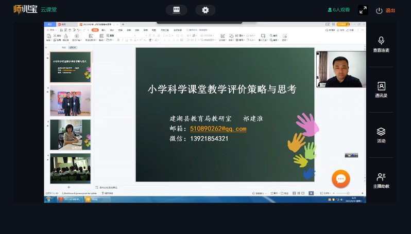This screenshot has width=411, height=234.
Task: Click the orange chat bubble button
Action: click(340, 178)
